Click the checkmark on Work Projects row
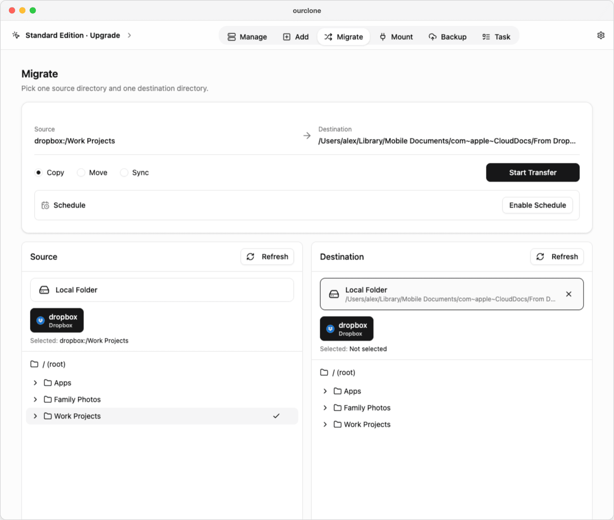This screenshot has height=520, width=614. [x=276, y=416]
